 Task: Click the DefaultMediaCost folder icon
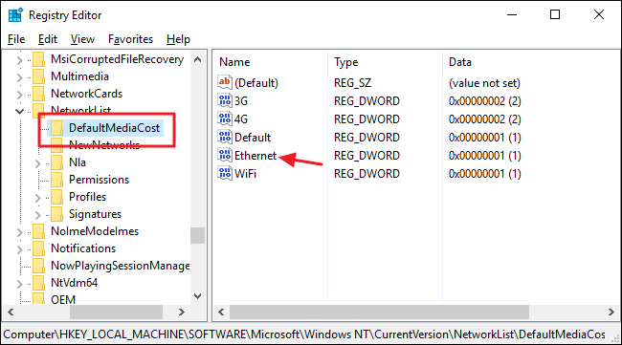click(56, 128)
